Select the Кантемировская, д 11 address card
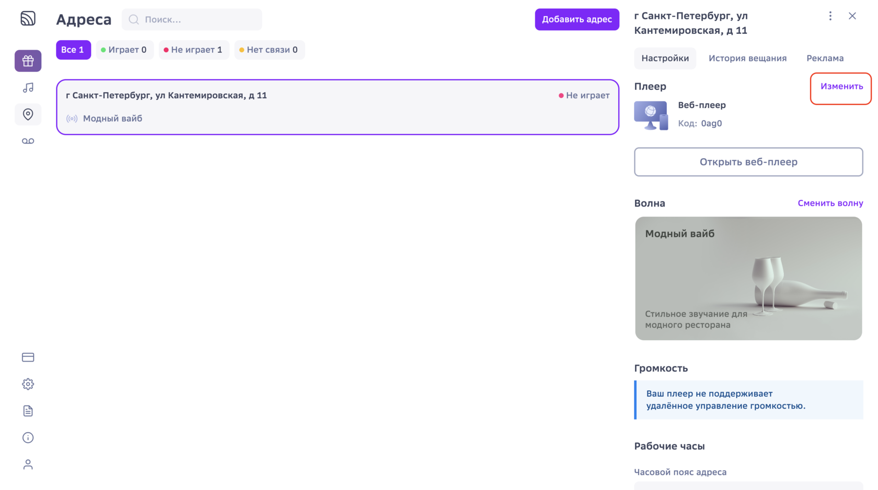This screenshot has height=490, width=878. [338, 107]
